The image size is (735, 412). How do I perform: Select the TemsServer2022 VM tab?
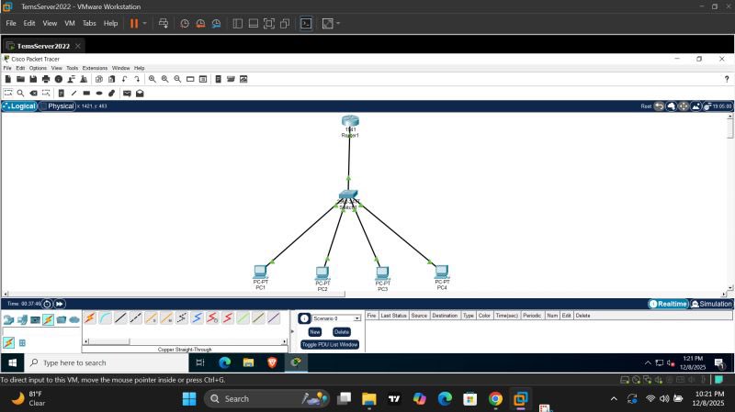[42, 46]
